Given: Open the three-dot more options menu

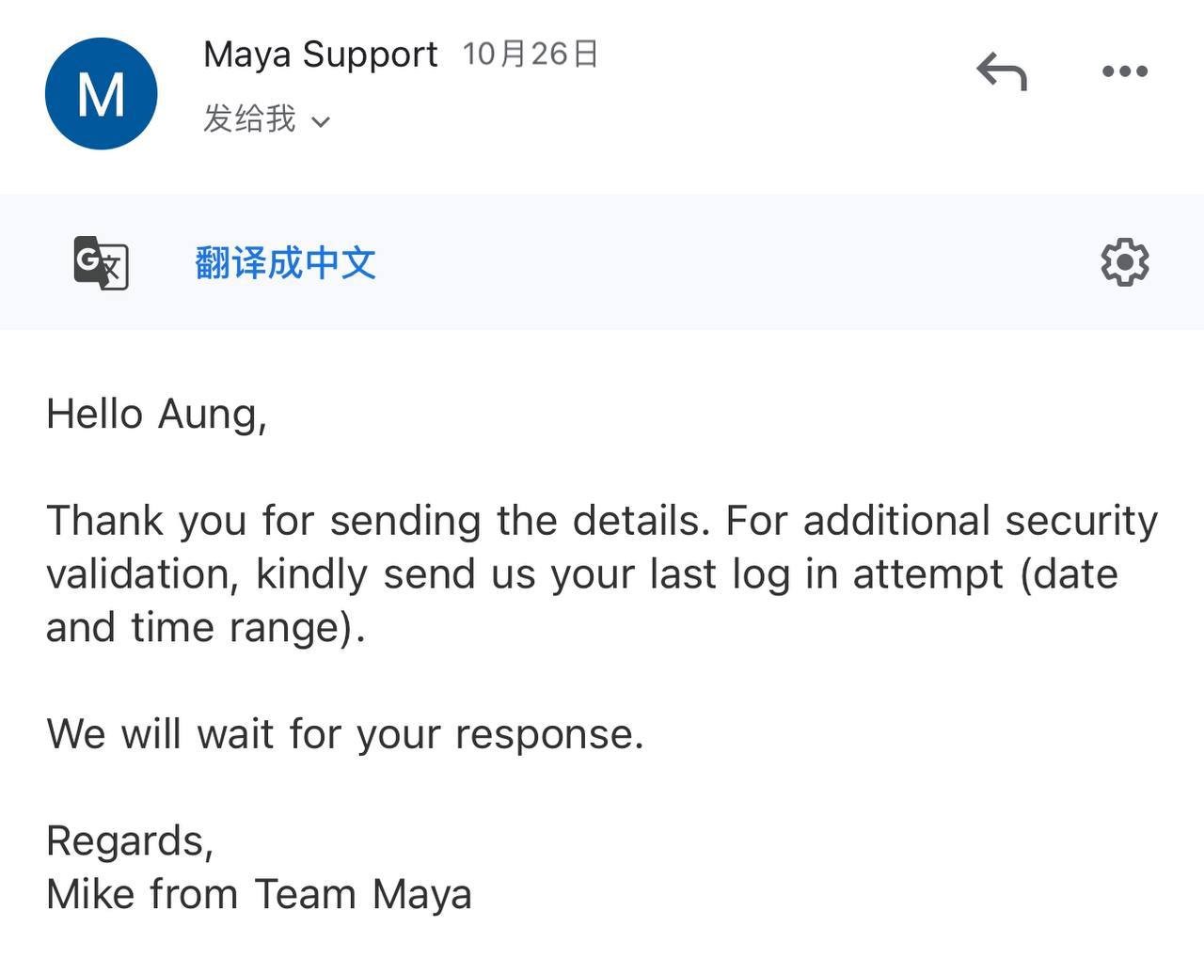Looking at the screenshot, I should (x=1125, y=71).
